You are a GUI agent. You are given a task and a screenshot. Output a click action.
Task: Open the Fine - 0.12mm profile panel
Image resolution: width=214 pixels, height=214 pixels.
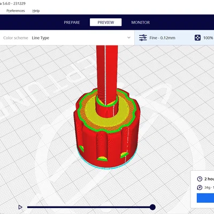(x=162, y=38)
